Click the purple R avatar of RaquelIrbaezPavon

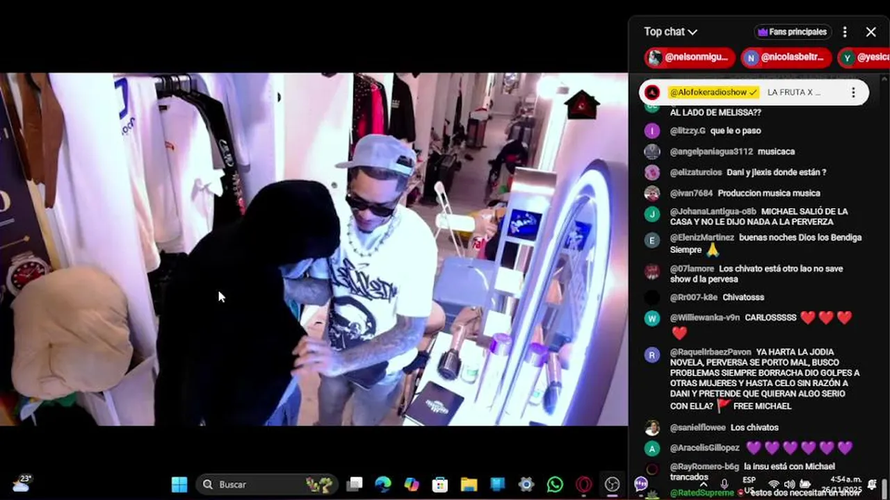tap(652, 355)
